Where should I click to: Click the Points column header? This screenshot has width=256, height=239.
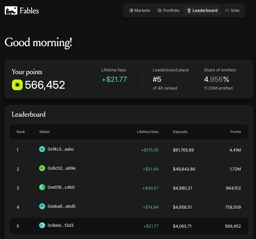point(236,132)
